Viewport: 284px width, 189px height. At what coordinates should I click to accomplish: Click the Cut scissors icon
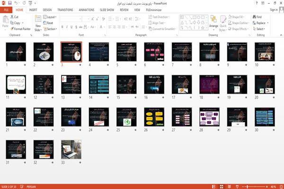click(x=12, y=17)
